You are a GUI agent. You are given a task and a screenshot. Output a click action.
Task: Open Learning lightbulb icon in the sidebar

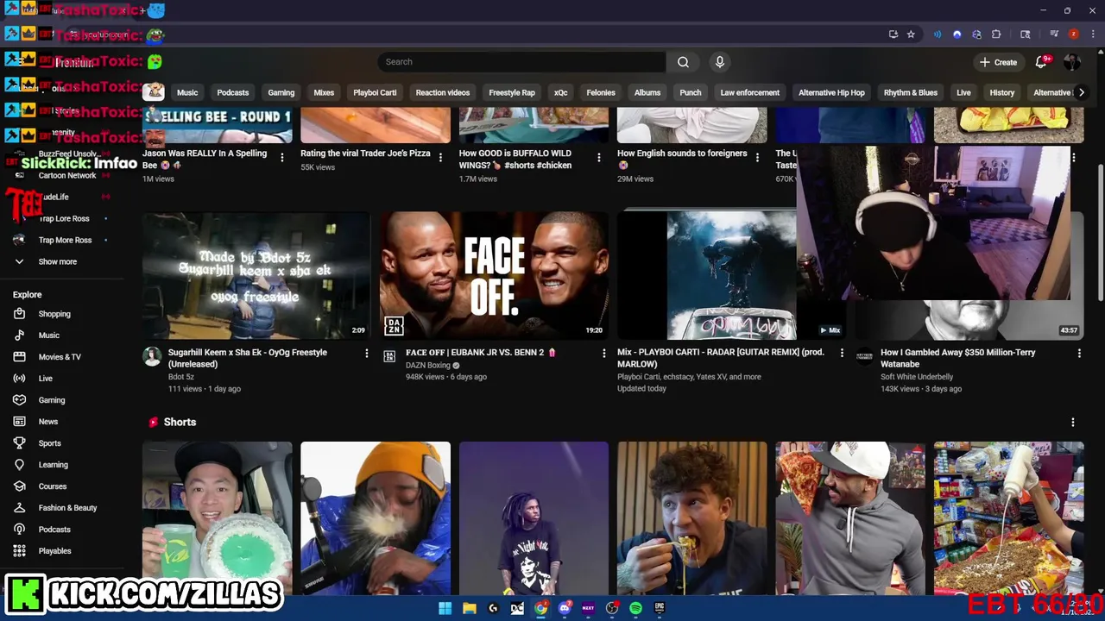tap(19, 465)
